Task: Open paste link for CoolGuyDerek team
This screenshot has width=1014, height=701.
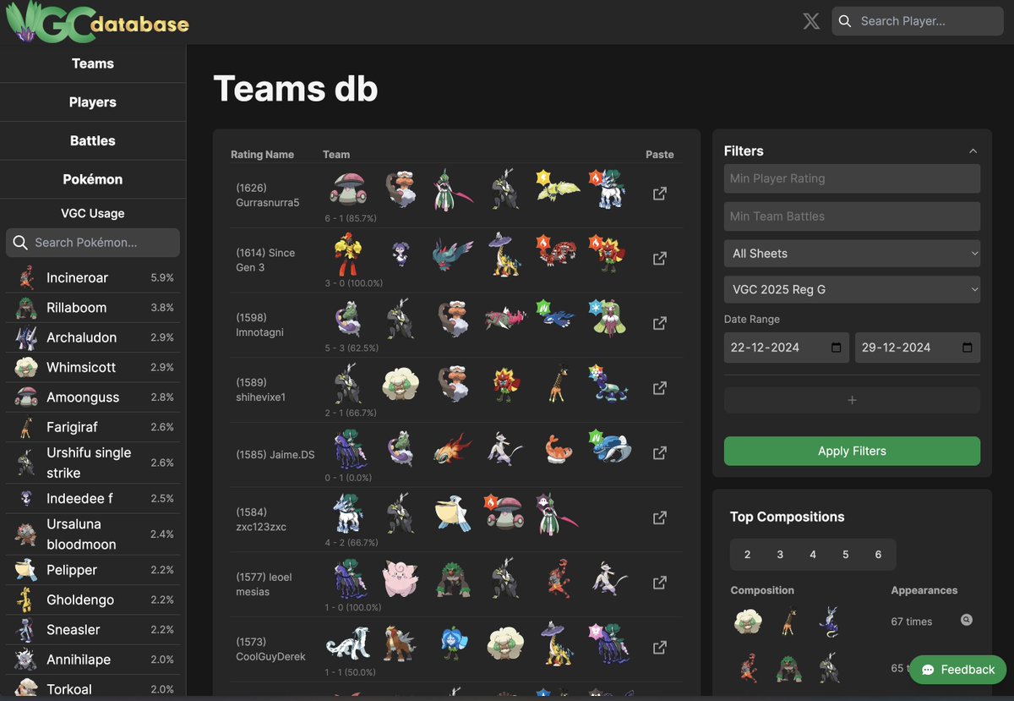Action: (x=660, y=648)
